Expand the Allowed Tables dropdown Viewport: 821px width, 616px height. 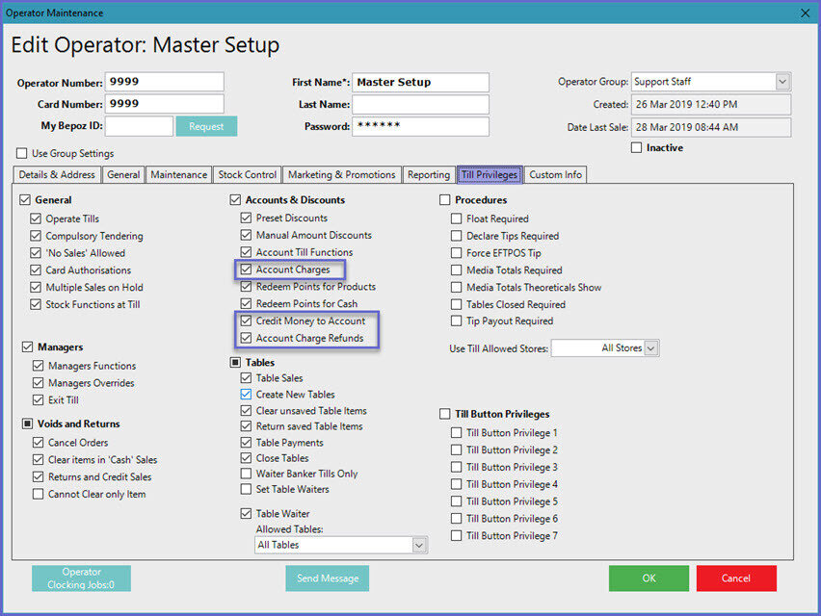point(418,545)
